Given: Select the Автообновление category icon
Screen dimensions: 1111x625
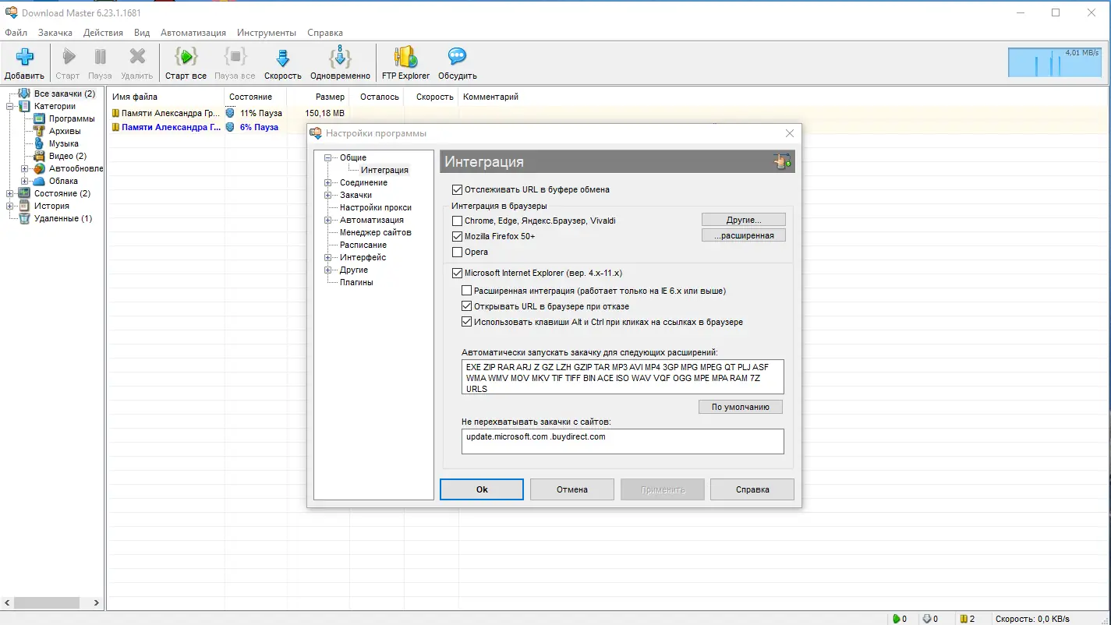Looking at the screenshot, I should tap(39, 168).
